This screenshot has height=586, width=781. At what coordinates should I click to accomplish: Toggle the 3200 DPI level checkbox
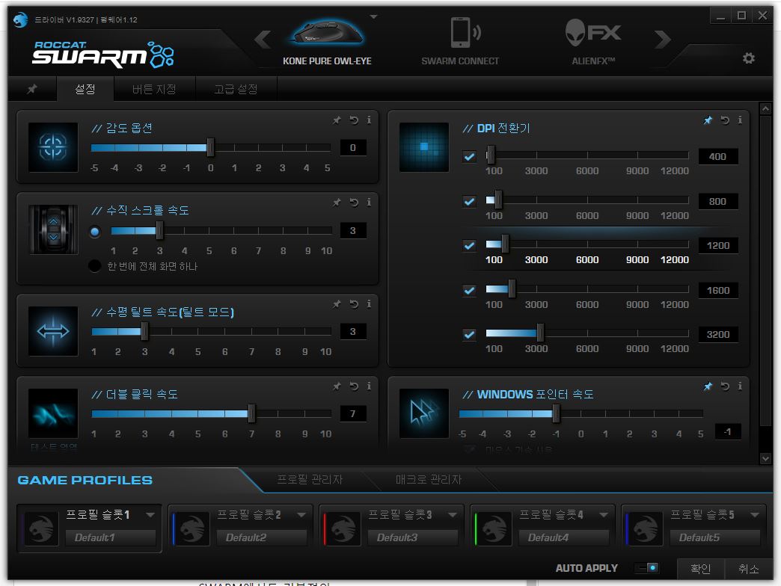tap(469, 334)
